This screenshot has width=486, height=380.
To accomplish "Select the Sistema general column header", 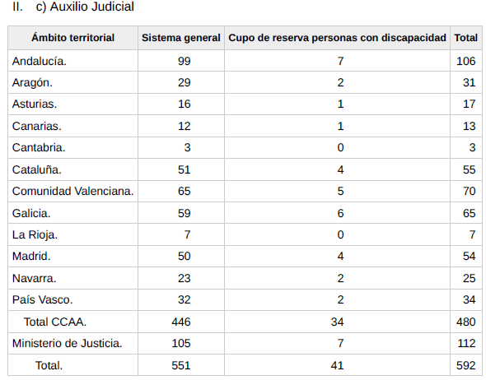I will [x=181, y=38].
